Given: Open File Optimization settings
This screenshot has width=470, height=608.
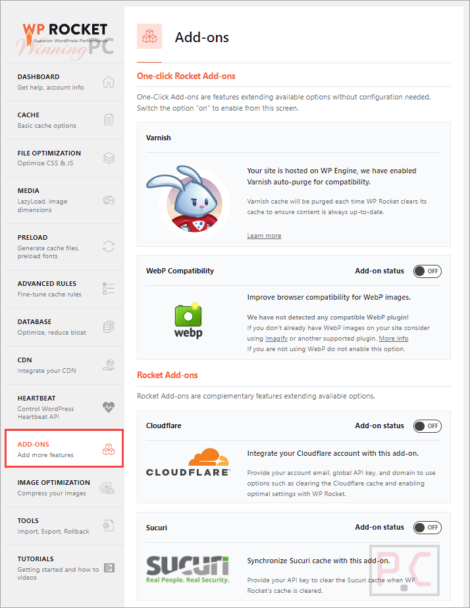Looking at the screenshot, I should pos(65,158).
